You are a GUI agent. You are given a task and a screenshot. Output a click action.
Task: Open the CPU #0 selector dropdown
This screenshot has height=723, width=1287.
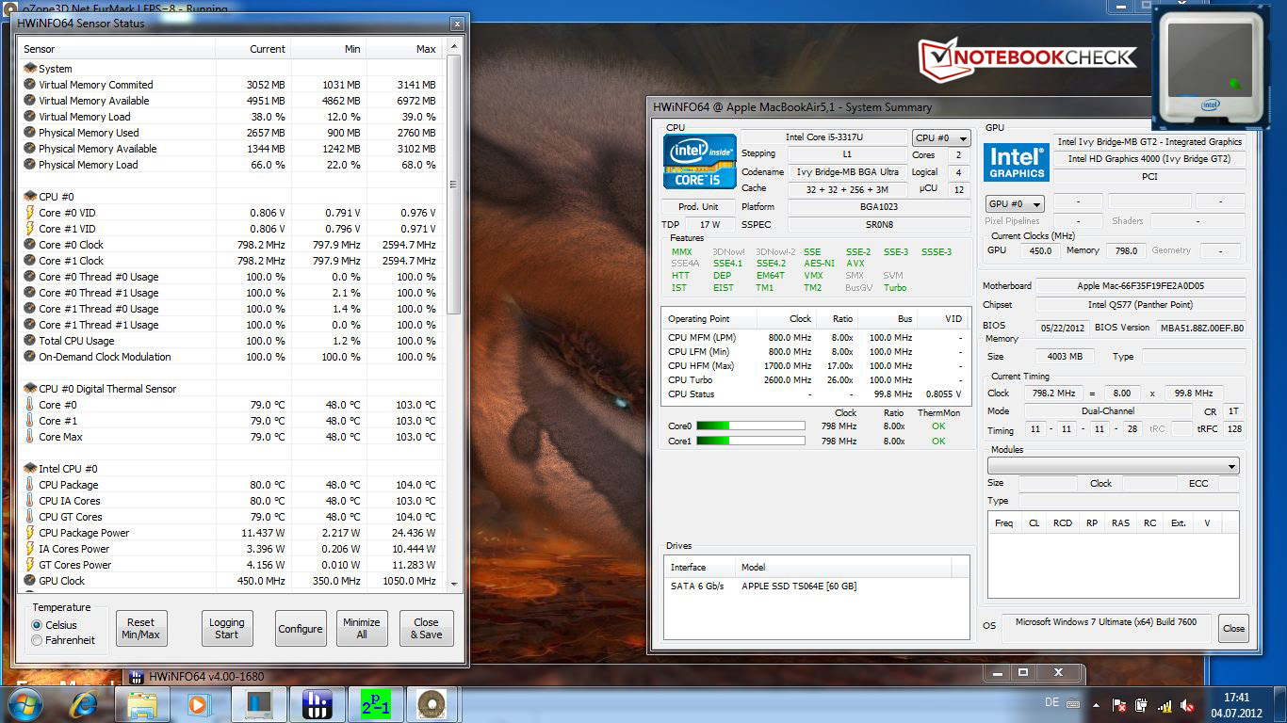pyautogui.click(x=940, y=138)
